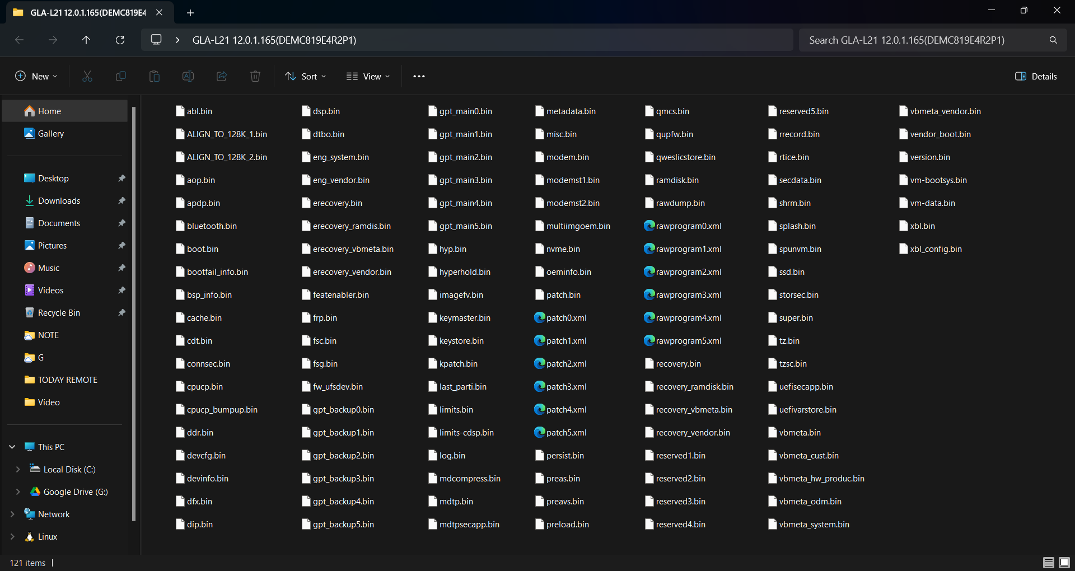Screen dimensions: 1075x571
Task: Expand the Local Disk (C:) node
Action: pos(18,469)
